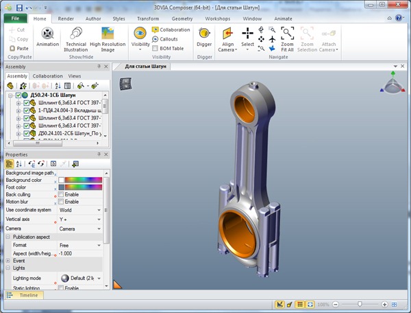Enable Motion blur checkbox
Image resolution: width=411 pixels, height=313 pixels.
(x=61, y=202)
